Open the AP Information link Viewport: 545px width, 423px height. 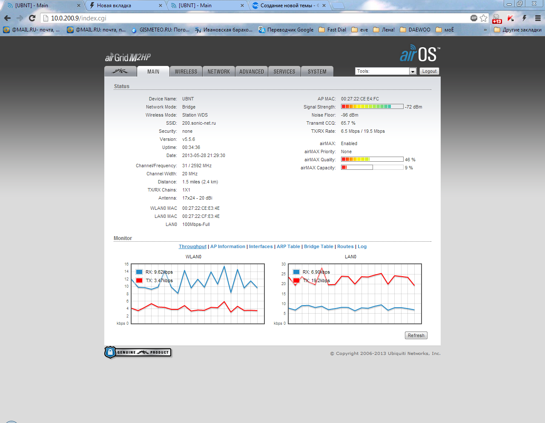coord(228,246)
